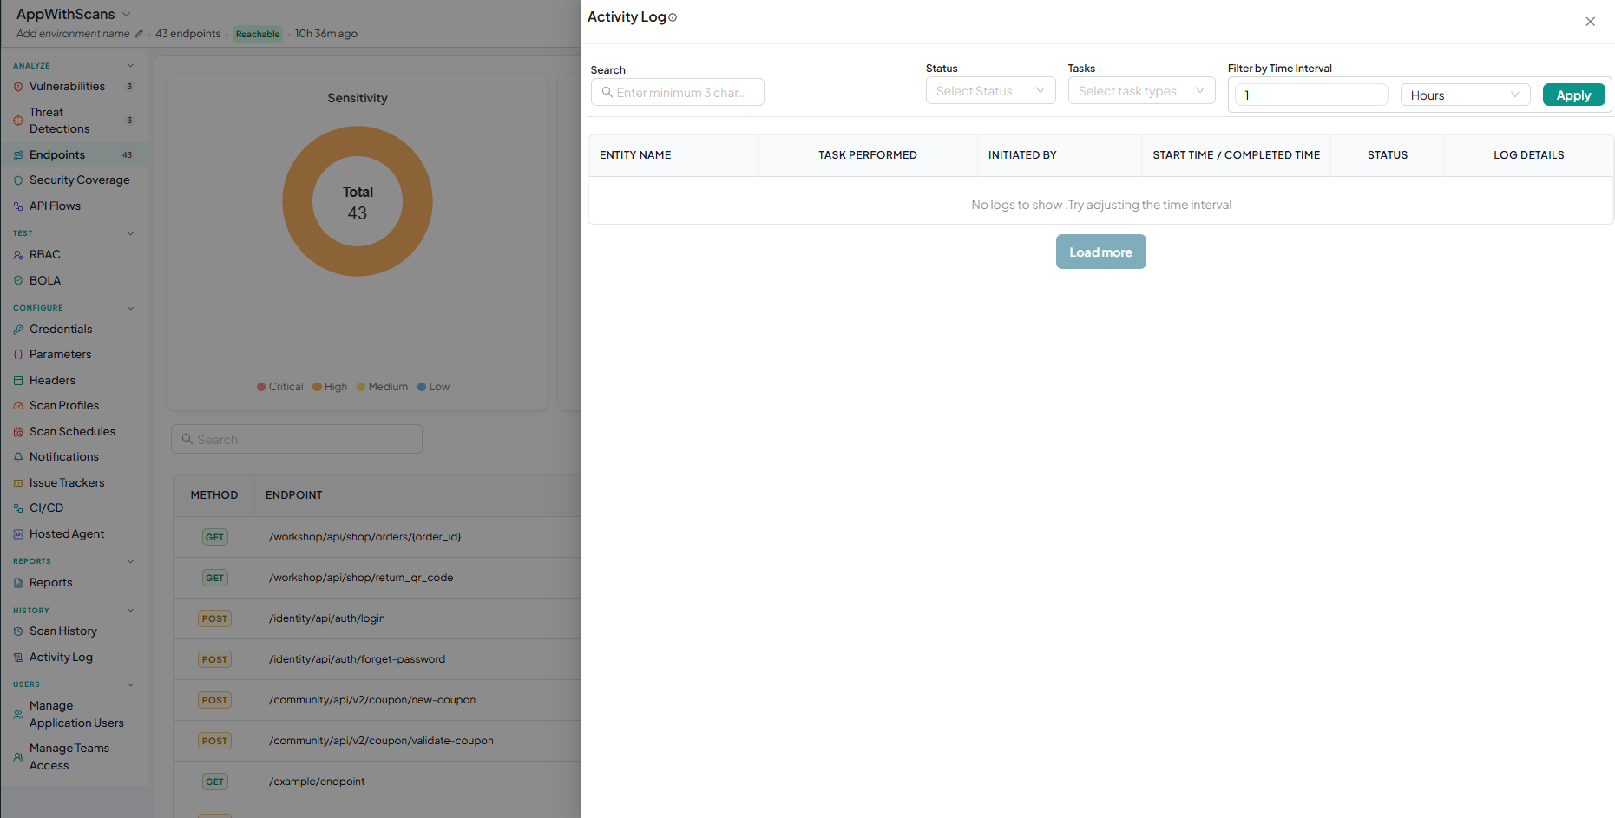Go to Security Coverage page
This screenshot has height=818, width=1615.
coord(80,180)
